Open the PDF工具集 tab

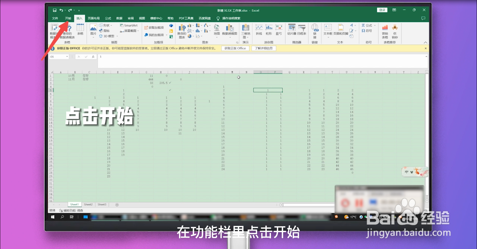pos(186,18)
